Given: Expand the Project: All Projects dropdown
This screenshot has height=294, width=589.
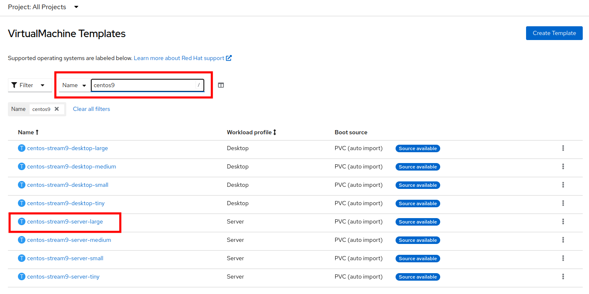Looking at the screenshot, I should click(x=43, y=7).
